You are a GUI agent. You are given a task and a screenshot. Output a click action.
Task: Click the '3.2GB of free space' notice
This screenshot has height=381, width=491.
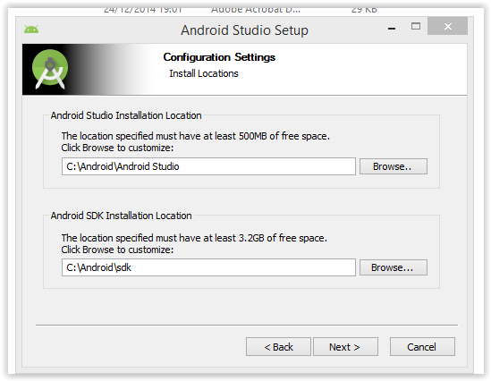coord(194,238)
